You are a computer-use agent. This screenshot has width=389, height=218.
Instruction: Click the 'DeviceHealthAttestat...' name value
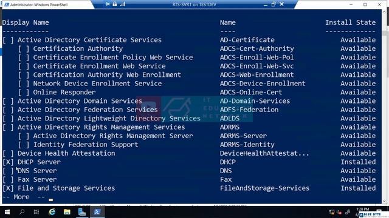(264, 153)
